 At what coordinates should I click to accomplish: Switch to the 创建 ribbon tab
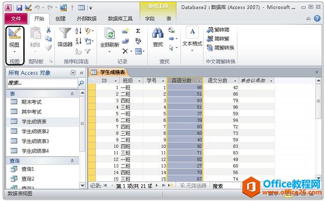point(60,19)
